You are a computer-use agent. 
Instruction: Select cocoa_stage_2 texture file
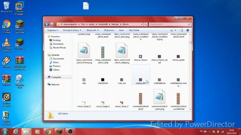(122, 104)
